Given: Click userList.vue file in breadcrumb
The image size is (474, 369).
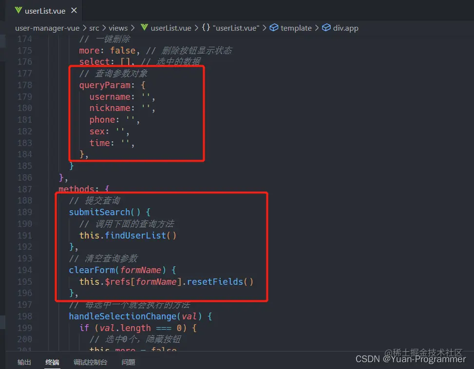Looking at the screenshot, I should (171, 28).
